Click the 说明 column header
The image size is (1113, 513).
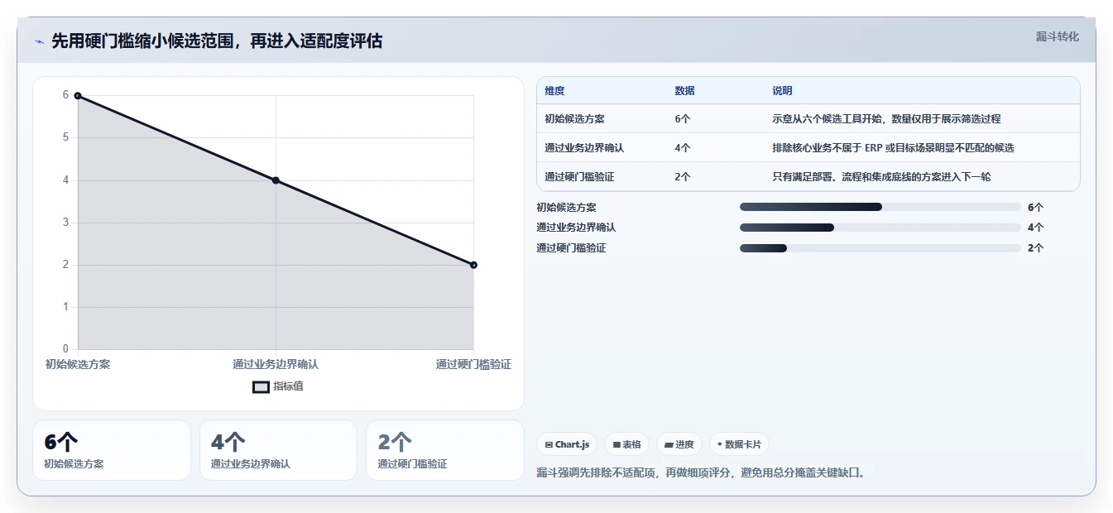(782, 91)
